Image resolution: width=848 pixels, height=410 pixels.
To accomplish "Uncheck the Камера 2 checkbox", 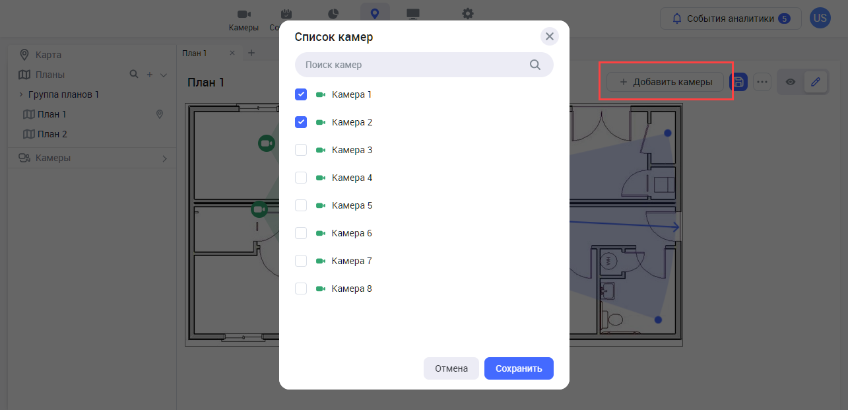I will (301, 122).
